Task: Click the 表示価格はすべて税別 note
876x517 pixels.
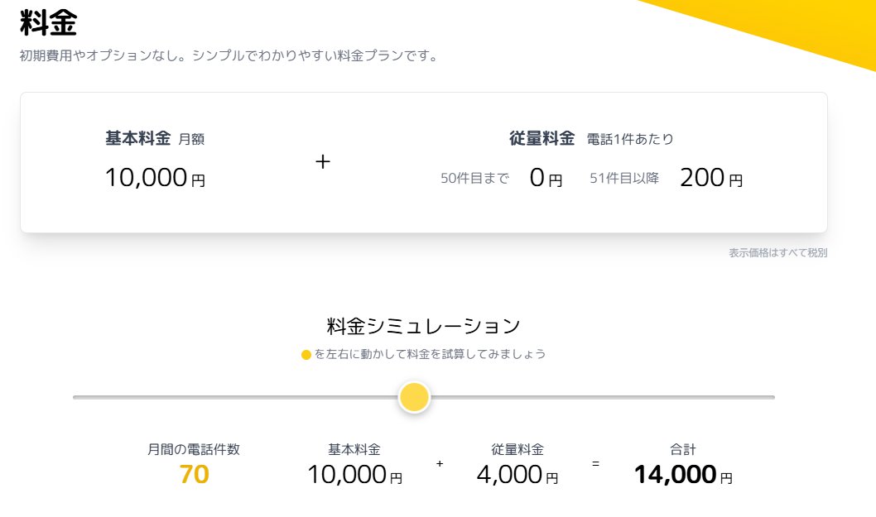Action: (x=777, y=253)
